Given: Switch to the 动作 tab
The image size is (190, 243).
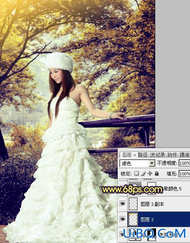Looking at the screenshot, I should pyautogui.click(x=172, y=154).
